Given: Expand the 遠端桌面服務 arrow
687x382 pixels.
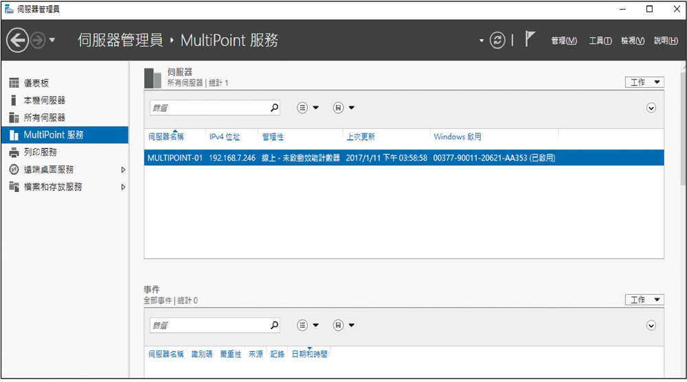Looking at the screenshot, I should tap(123, 169).
